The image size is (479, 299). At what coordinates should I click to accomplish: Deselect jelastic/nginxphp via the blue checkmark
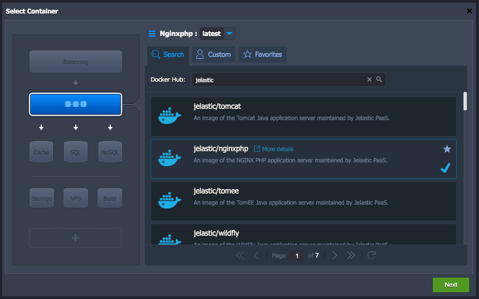[x=445, y=168]
